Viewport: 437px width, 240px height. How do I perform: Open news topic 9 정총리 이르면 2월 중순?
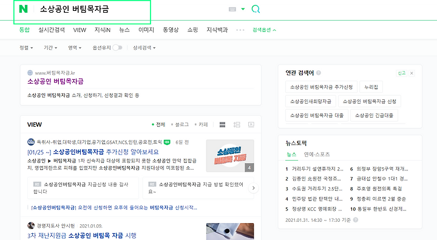pyautogui.click(x=378, y=199)
